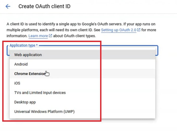This screenshot has height=133, width=177.
Task: Choose Universal Windows Platform (UWP)
Action: pyautogui.click(x=82, y=112)
